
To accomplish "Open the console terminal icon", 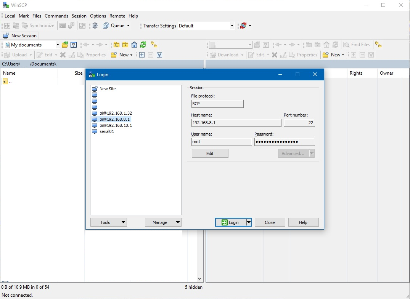I will (63, 26).
